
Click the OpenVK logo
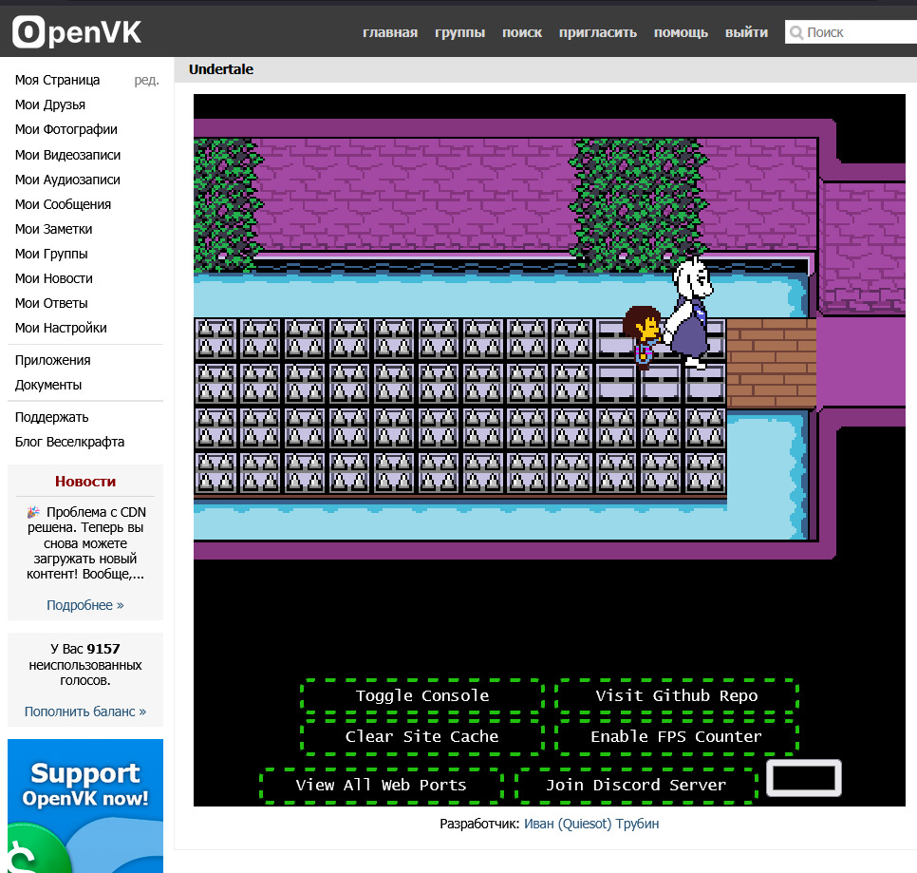[x=77, y=32]
